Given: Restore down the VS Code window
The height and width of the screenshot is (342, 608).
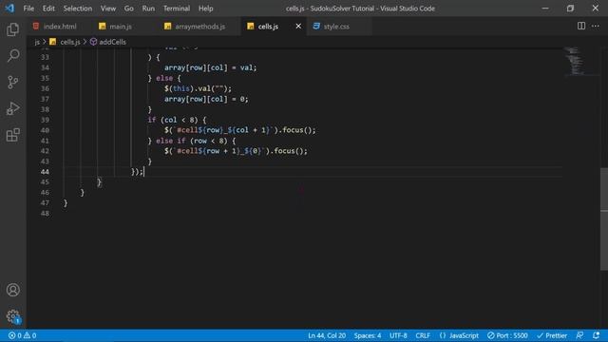Looking at the screenshot, I should pyautogui.click(x=570, y=9).
